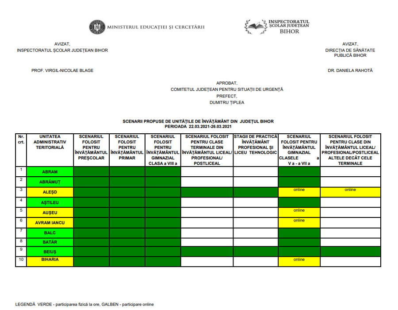Click 'INSPECTORATUL ȘCOLAR JUDEȚEAN BIHOR' under left AVIZAT
Image resolution: width=398 pixels, height=310 pixels.
click(x=62, y=50)
